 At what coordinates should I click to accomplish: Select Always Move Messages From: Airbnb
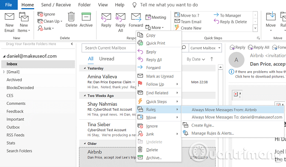233,110
